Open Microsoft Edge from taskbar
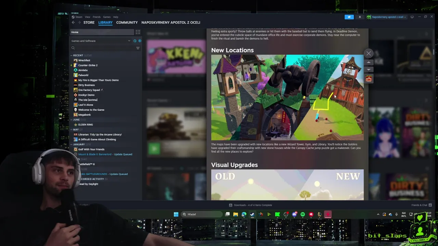 click(x=244, y=215)
